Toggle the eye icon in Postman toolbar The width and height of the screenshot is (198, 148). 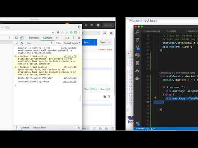[105, 33]
